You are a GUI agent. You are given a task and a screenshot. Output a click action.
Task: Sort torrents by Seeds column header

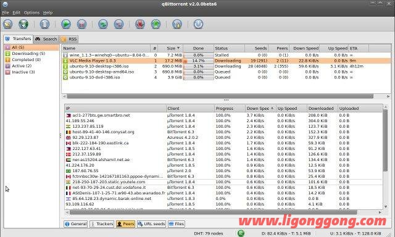(x=257, y=48)
